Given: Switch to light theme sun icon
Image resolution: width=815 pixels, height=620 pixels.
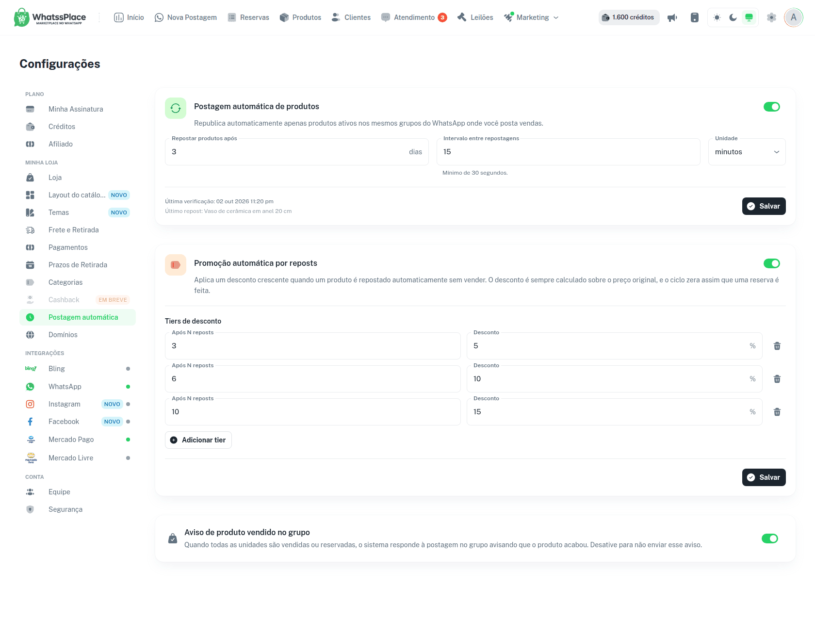Looking at the screenshot, I should coord(717,17).
